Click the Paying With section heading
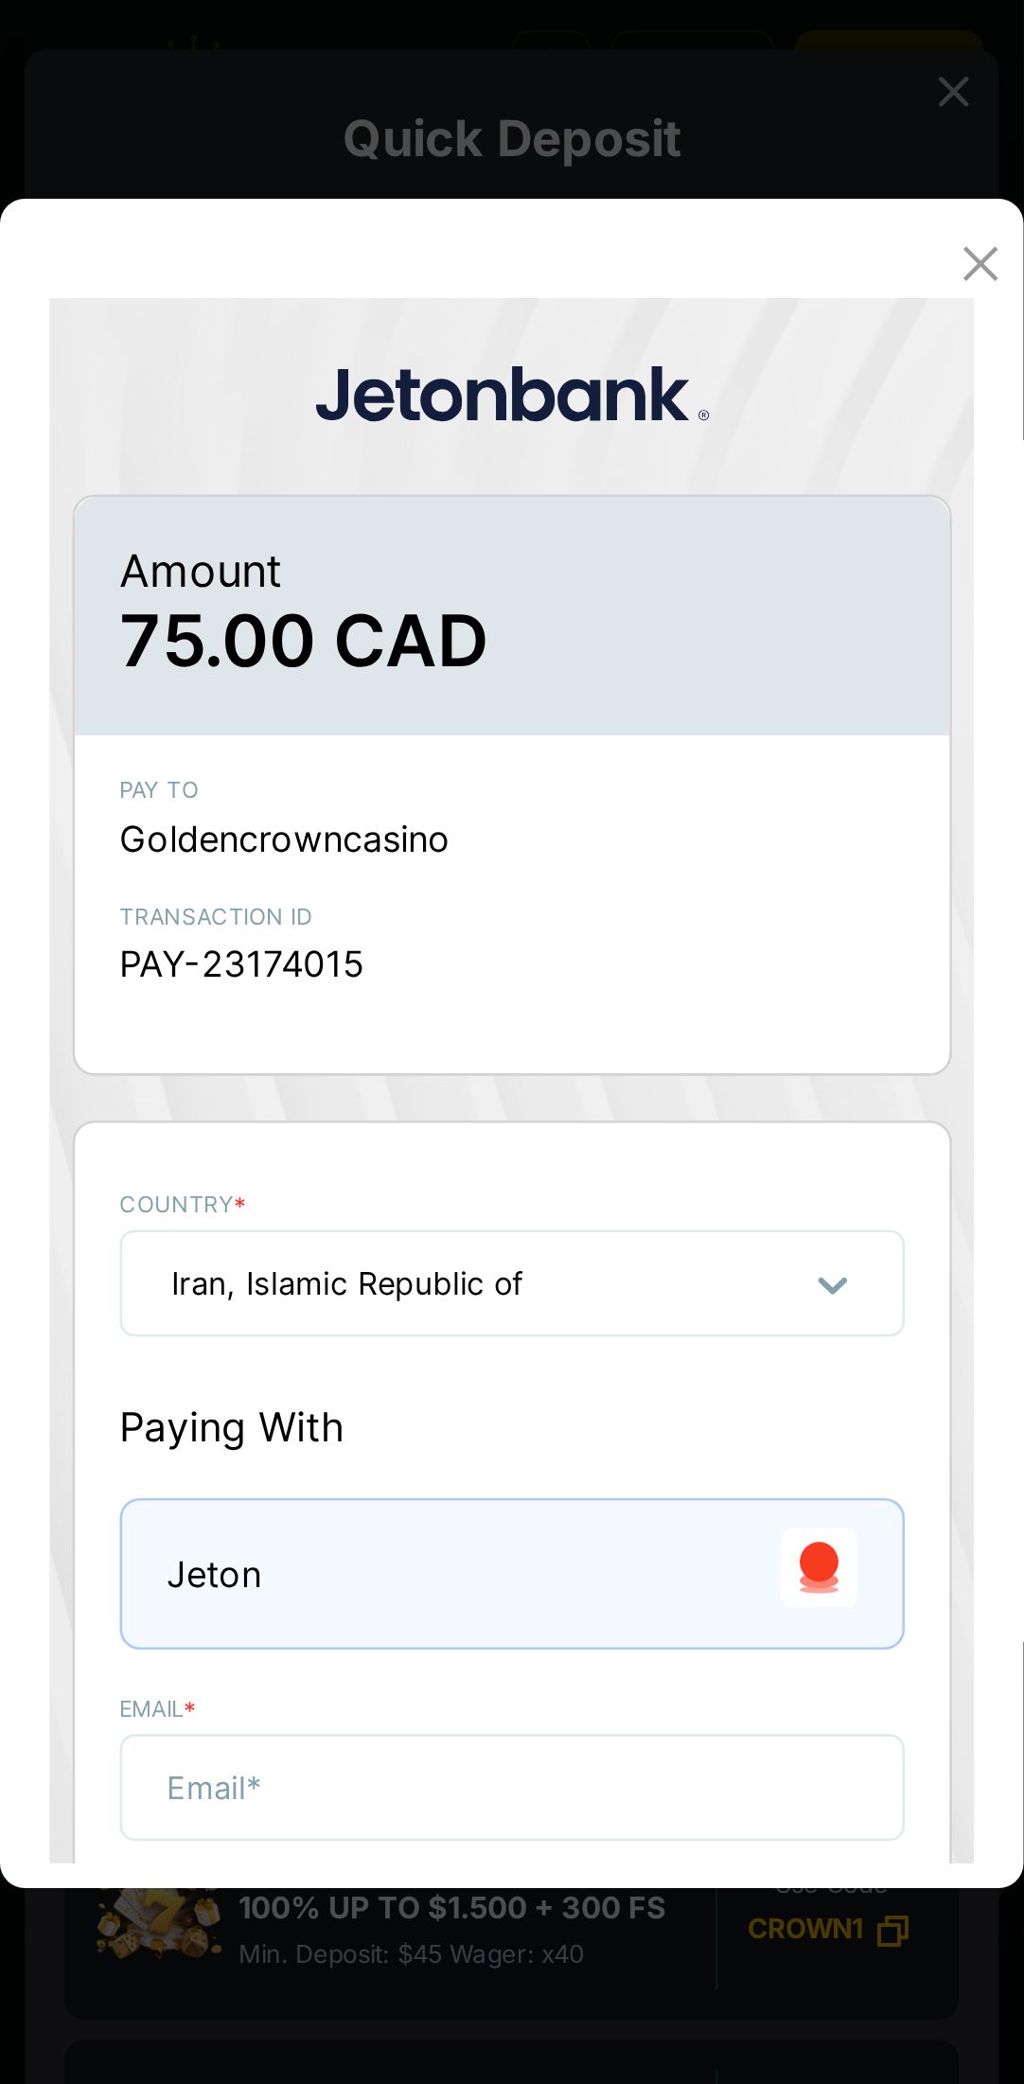 pos(232,1427)
